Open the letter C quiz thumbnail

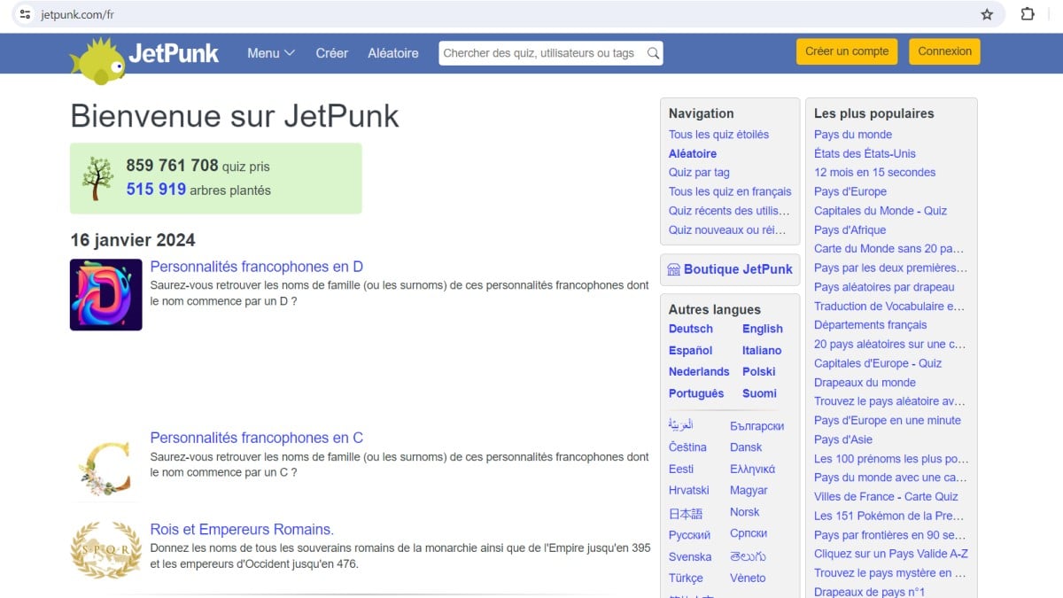[106, 465]
